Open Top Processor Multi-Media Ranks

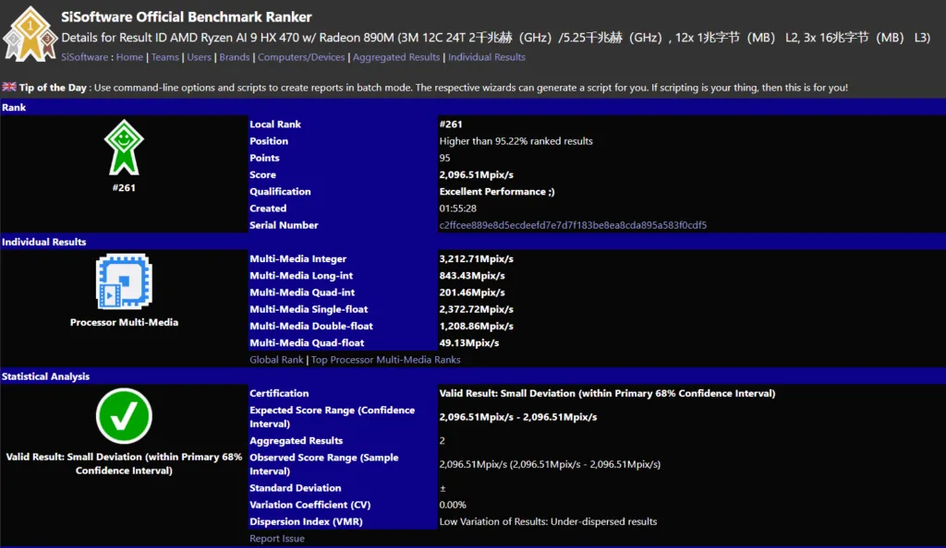coord(384,359)
